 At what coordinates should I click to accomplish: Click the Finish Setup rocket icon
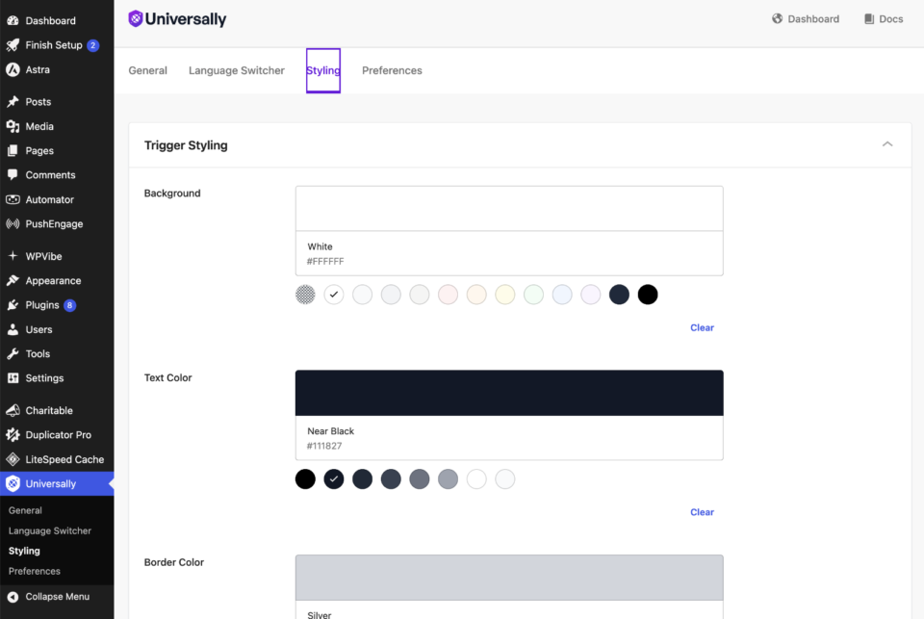coord(13,45)
